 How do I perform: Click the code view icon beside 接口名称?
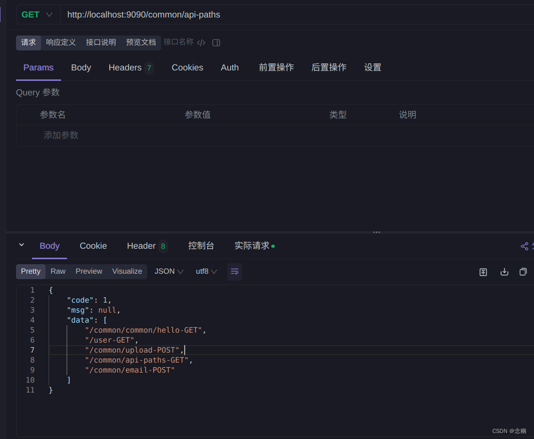201,42
